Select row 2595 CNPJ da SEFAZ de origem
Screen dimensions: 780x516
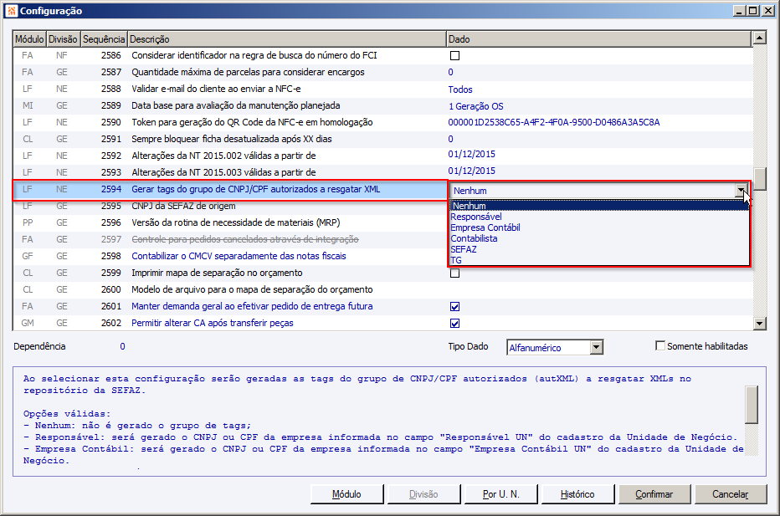click(230, 207)
